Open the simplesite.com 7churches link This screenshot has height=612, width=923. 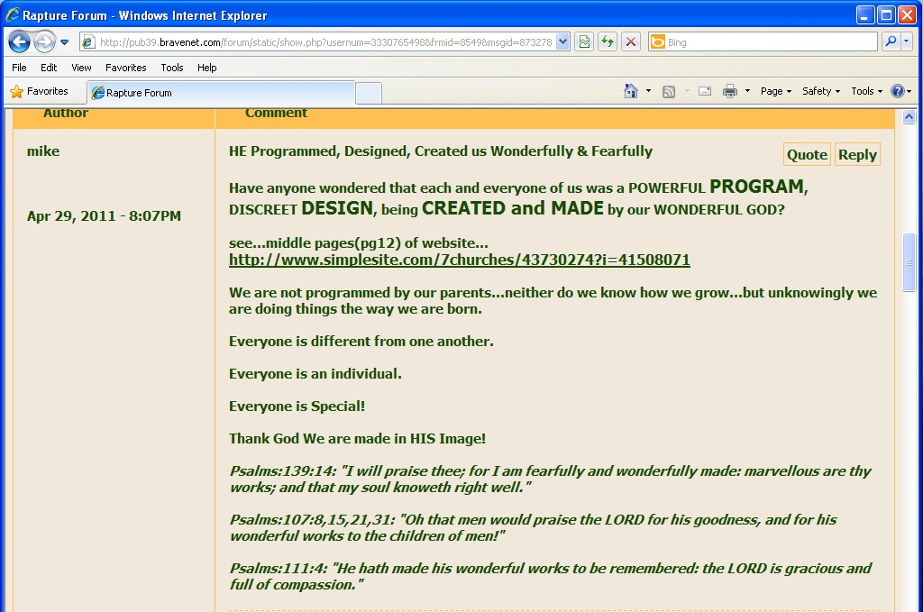coord(459,260)
